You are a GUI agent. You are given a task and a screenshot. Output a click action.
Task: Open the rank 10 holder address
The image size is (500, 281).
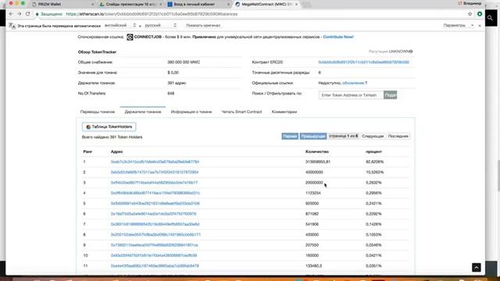[x=154, y=255]
